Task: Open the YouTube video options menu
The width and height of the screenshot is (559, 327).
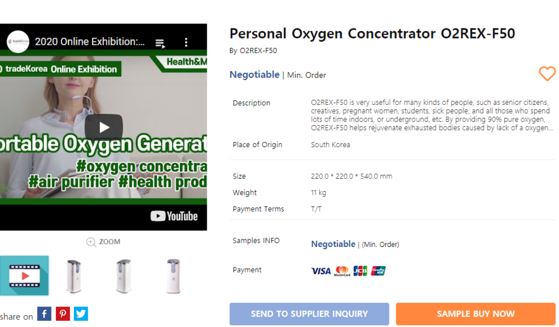Action: [x=186, y=42]
